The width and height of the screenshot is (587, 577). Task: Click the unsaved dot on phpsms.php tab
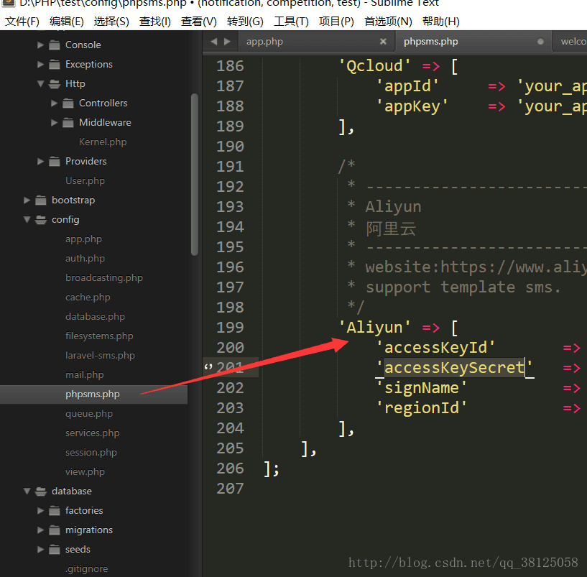(x=540, y=42)
